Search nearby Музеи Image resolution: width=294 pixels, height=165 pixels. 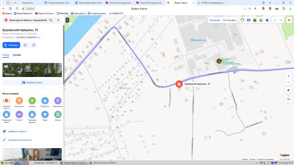point(58,116)
